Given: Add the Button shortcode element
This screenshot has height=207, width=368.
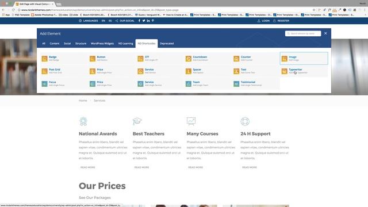Looking at the screenshot, I should [112, 59].
